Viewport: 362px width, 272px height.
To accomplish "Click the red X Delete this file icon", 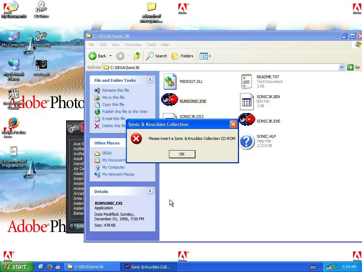I will tap(97, 126).
